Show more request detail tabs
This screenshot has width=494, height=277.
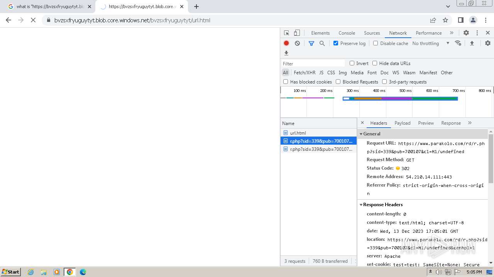click(x=470, y=123)
